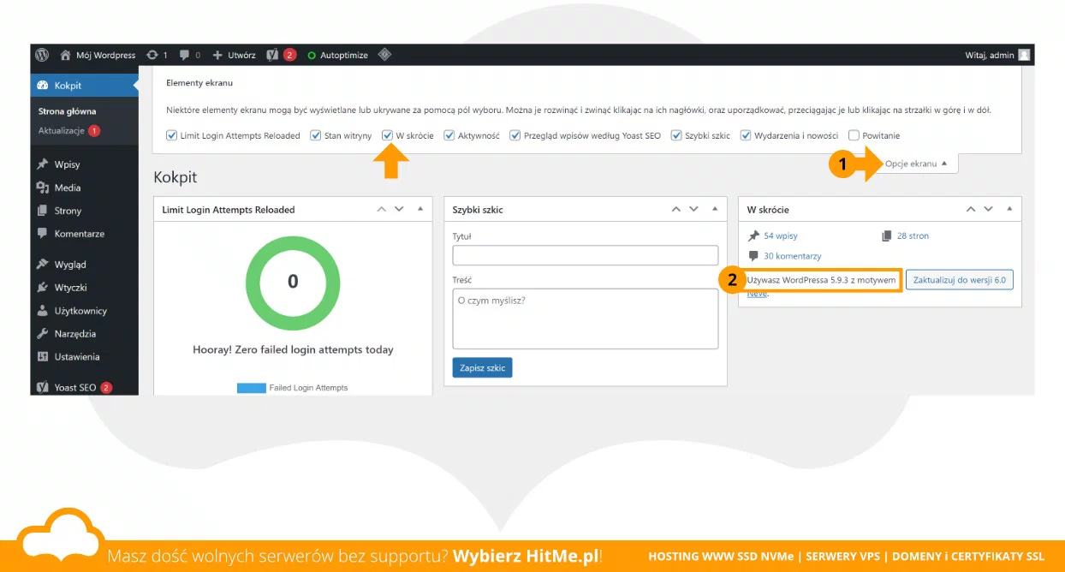Click the plus icon next to Utwórz
The image size is (1065, 572).
[217, 55]
